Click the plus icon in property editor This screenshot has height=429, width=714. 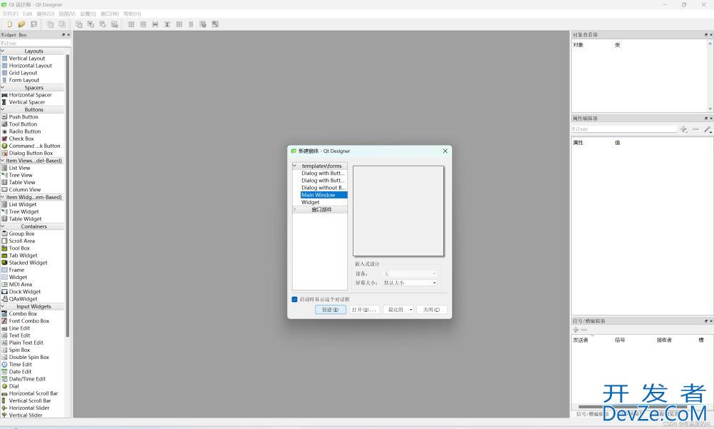pos(683,129)
